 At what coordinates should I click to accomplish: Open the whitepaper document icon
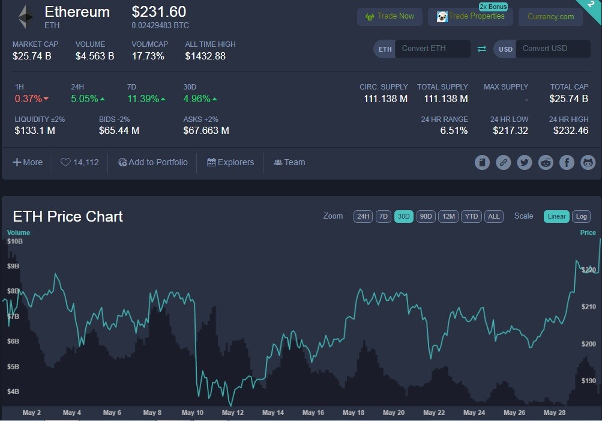tap(482, 163)
